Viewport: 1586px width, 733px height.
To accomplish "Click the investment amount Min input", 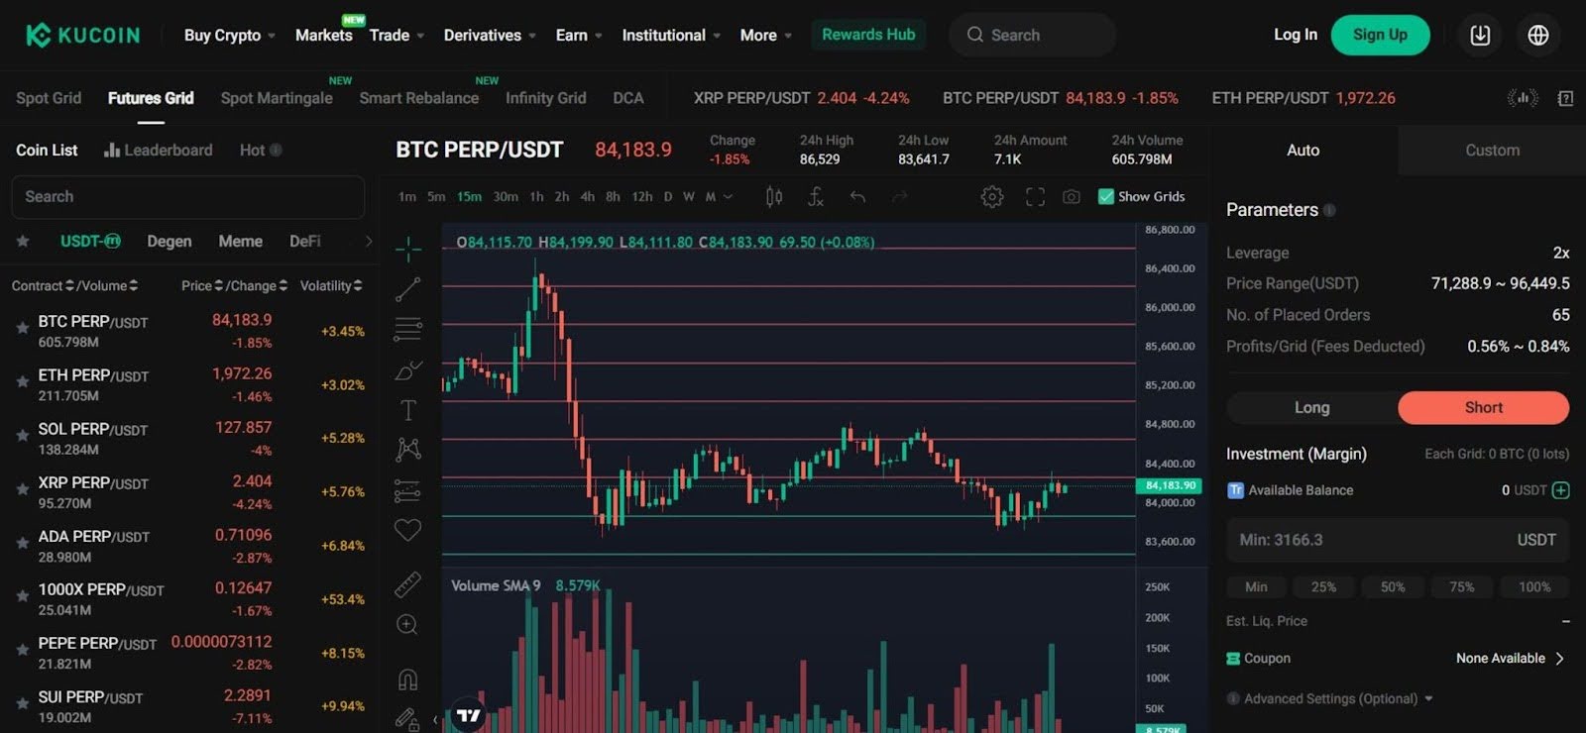I will [1398, 540].
